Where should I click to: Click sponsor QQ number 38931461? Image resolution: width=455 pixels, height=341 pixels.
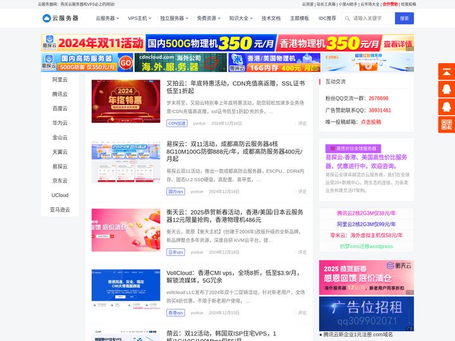380,110
